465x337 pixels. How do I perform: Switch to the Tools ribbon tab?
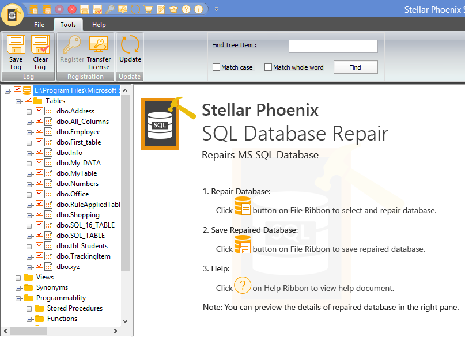click(68, 25)
